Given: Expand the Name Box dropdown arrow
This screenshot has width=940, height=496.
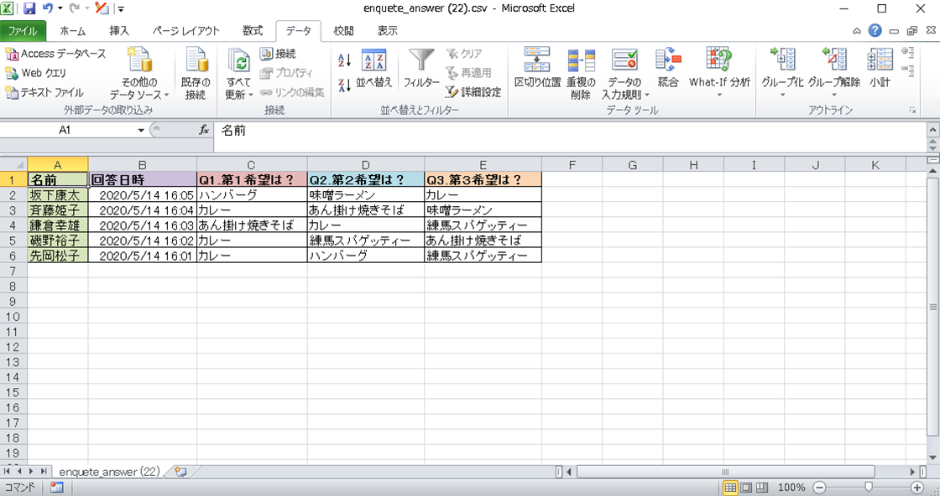Looking at the screenshot, I should click(141, 131).
